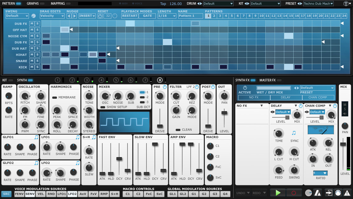Toggle the CLEAN switch in Filter
The width and height of the screenshot is (353, 199).
point(178,130)
